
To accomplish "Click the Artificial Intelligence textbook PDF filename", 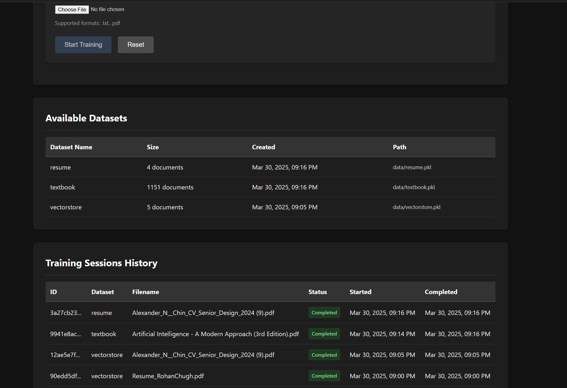I will coord(215,334).
